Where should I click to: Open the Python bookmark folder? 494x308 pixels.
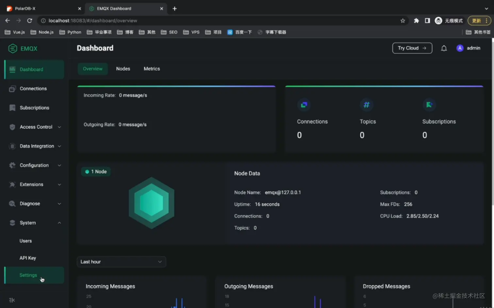point(70,32)
